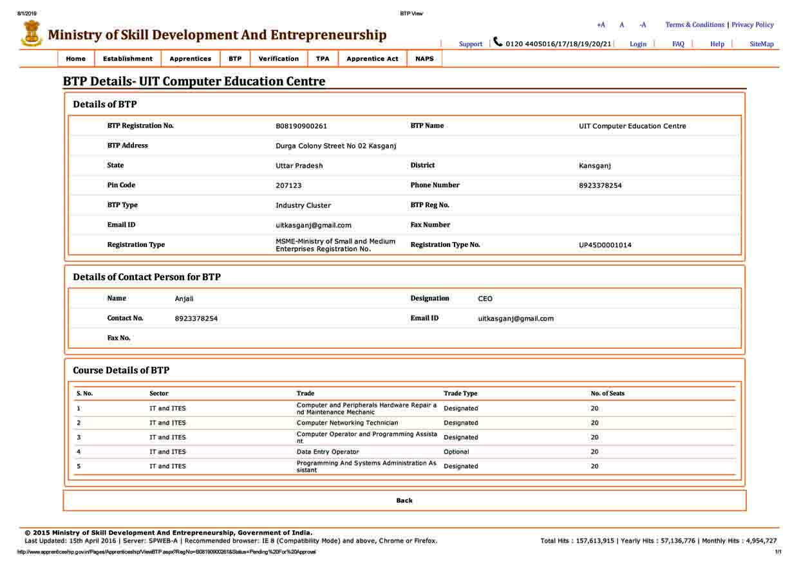Image resolution: width=799 pixels, height=565 pixels.
Task: Select BTP registration number B08190900261
Action: coord(301,126)
